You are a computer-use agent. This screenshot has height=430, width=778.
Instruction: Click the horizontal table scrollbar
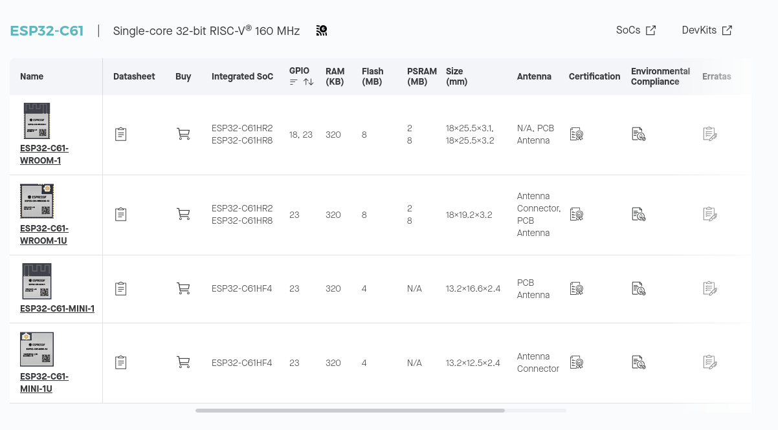350,411
